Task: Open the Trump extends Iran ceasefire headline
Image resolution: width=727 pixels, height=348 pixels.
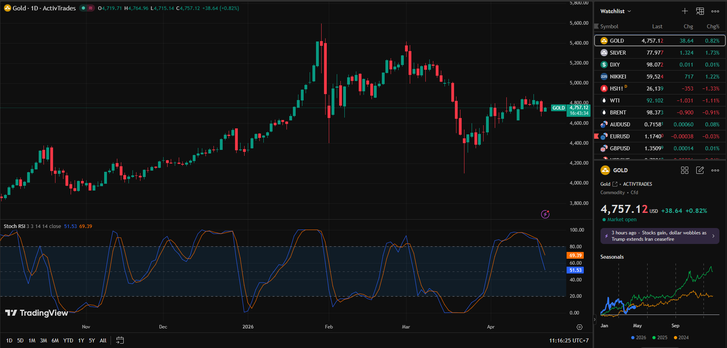Action: point(660,236)
